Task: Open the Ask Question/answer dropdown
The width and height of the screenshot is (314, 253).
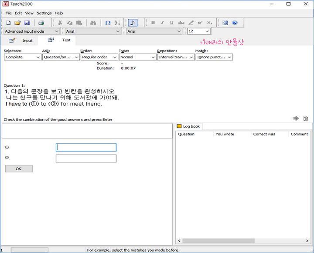Action: 61,57
